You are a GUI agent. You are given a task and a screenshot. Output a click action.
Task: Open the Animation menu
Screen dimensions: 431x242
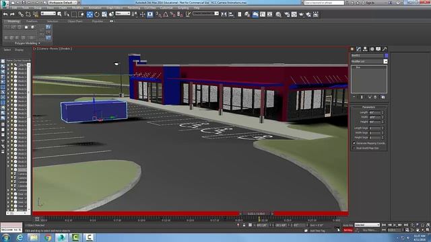pos(95,8)
